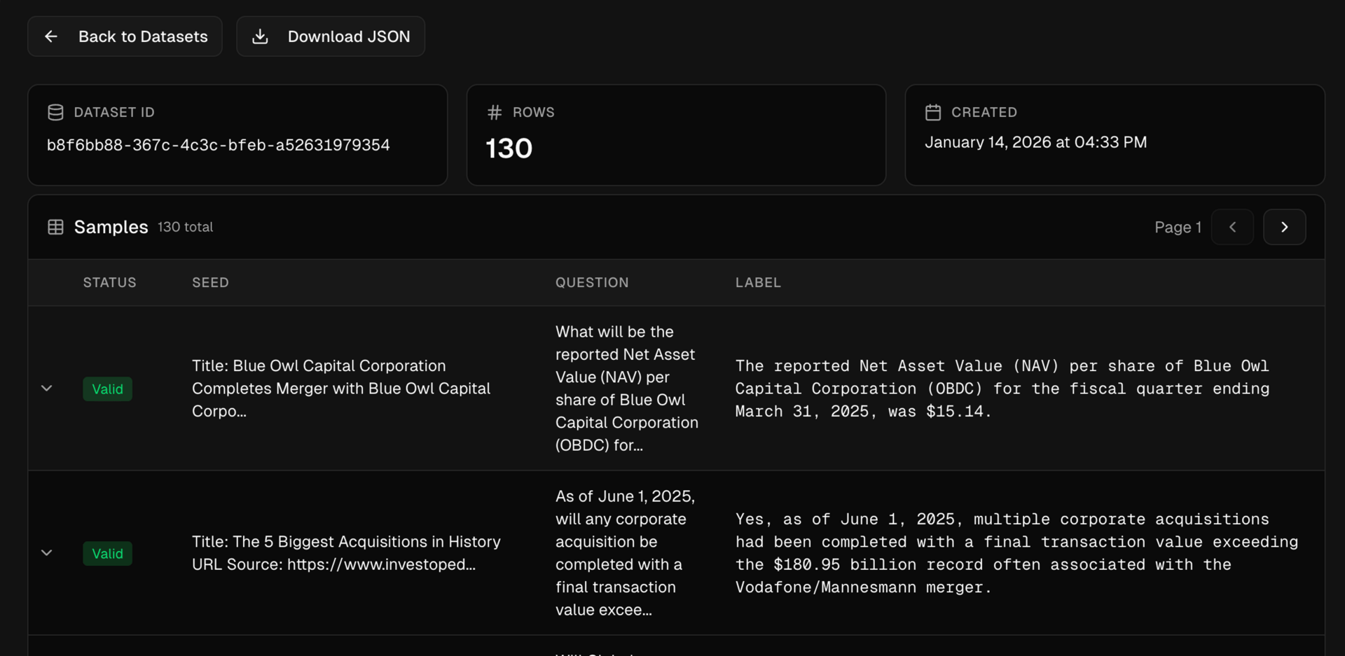
Task: Click the 130 total samples count
Action: pyautogui.click(x=186, y=227)
